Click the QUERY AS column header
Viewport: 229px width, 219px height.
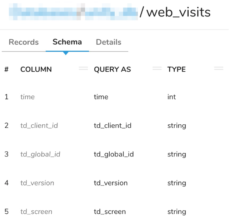[x=112, y=69]
